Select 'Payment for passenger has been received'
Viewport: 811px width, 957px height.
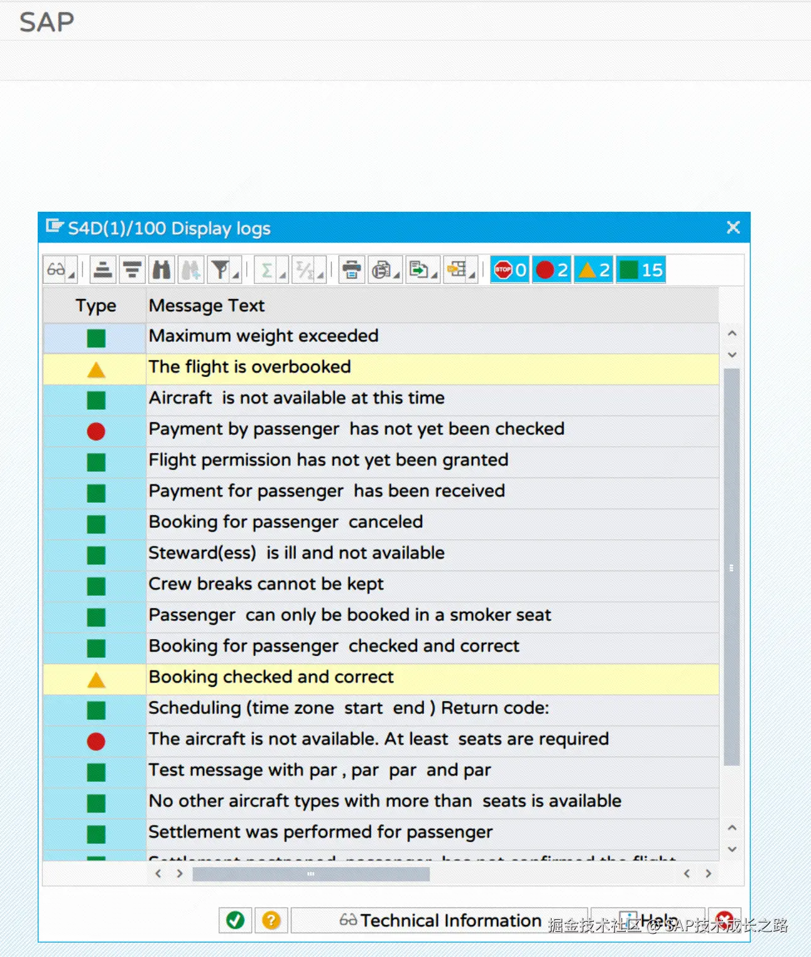click(x=327, y=491)
